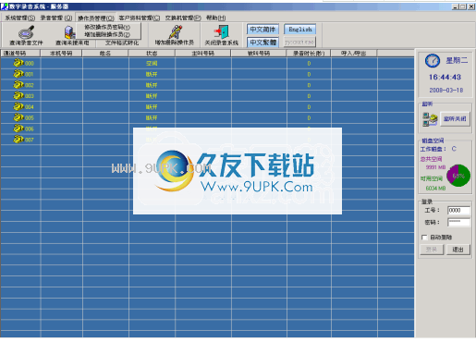Open the 系统管理(S) menu
This screenshot has height=342, width=476.
pyautogui.click(x=20, y=18)
